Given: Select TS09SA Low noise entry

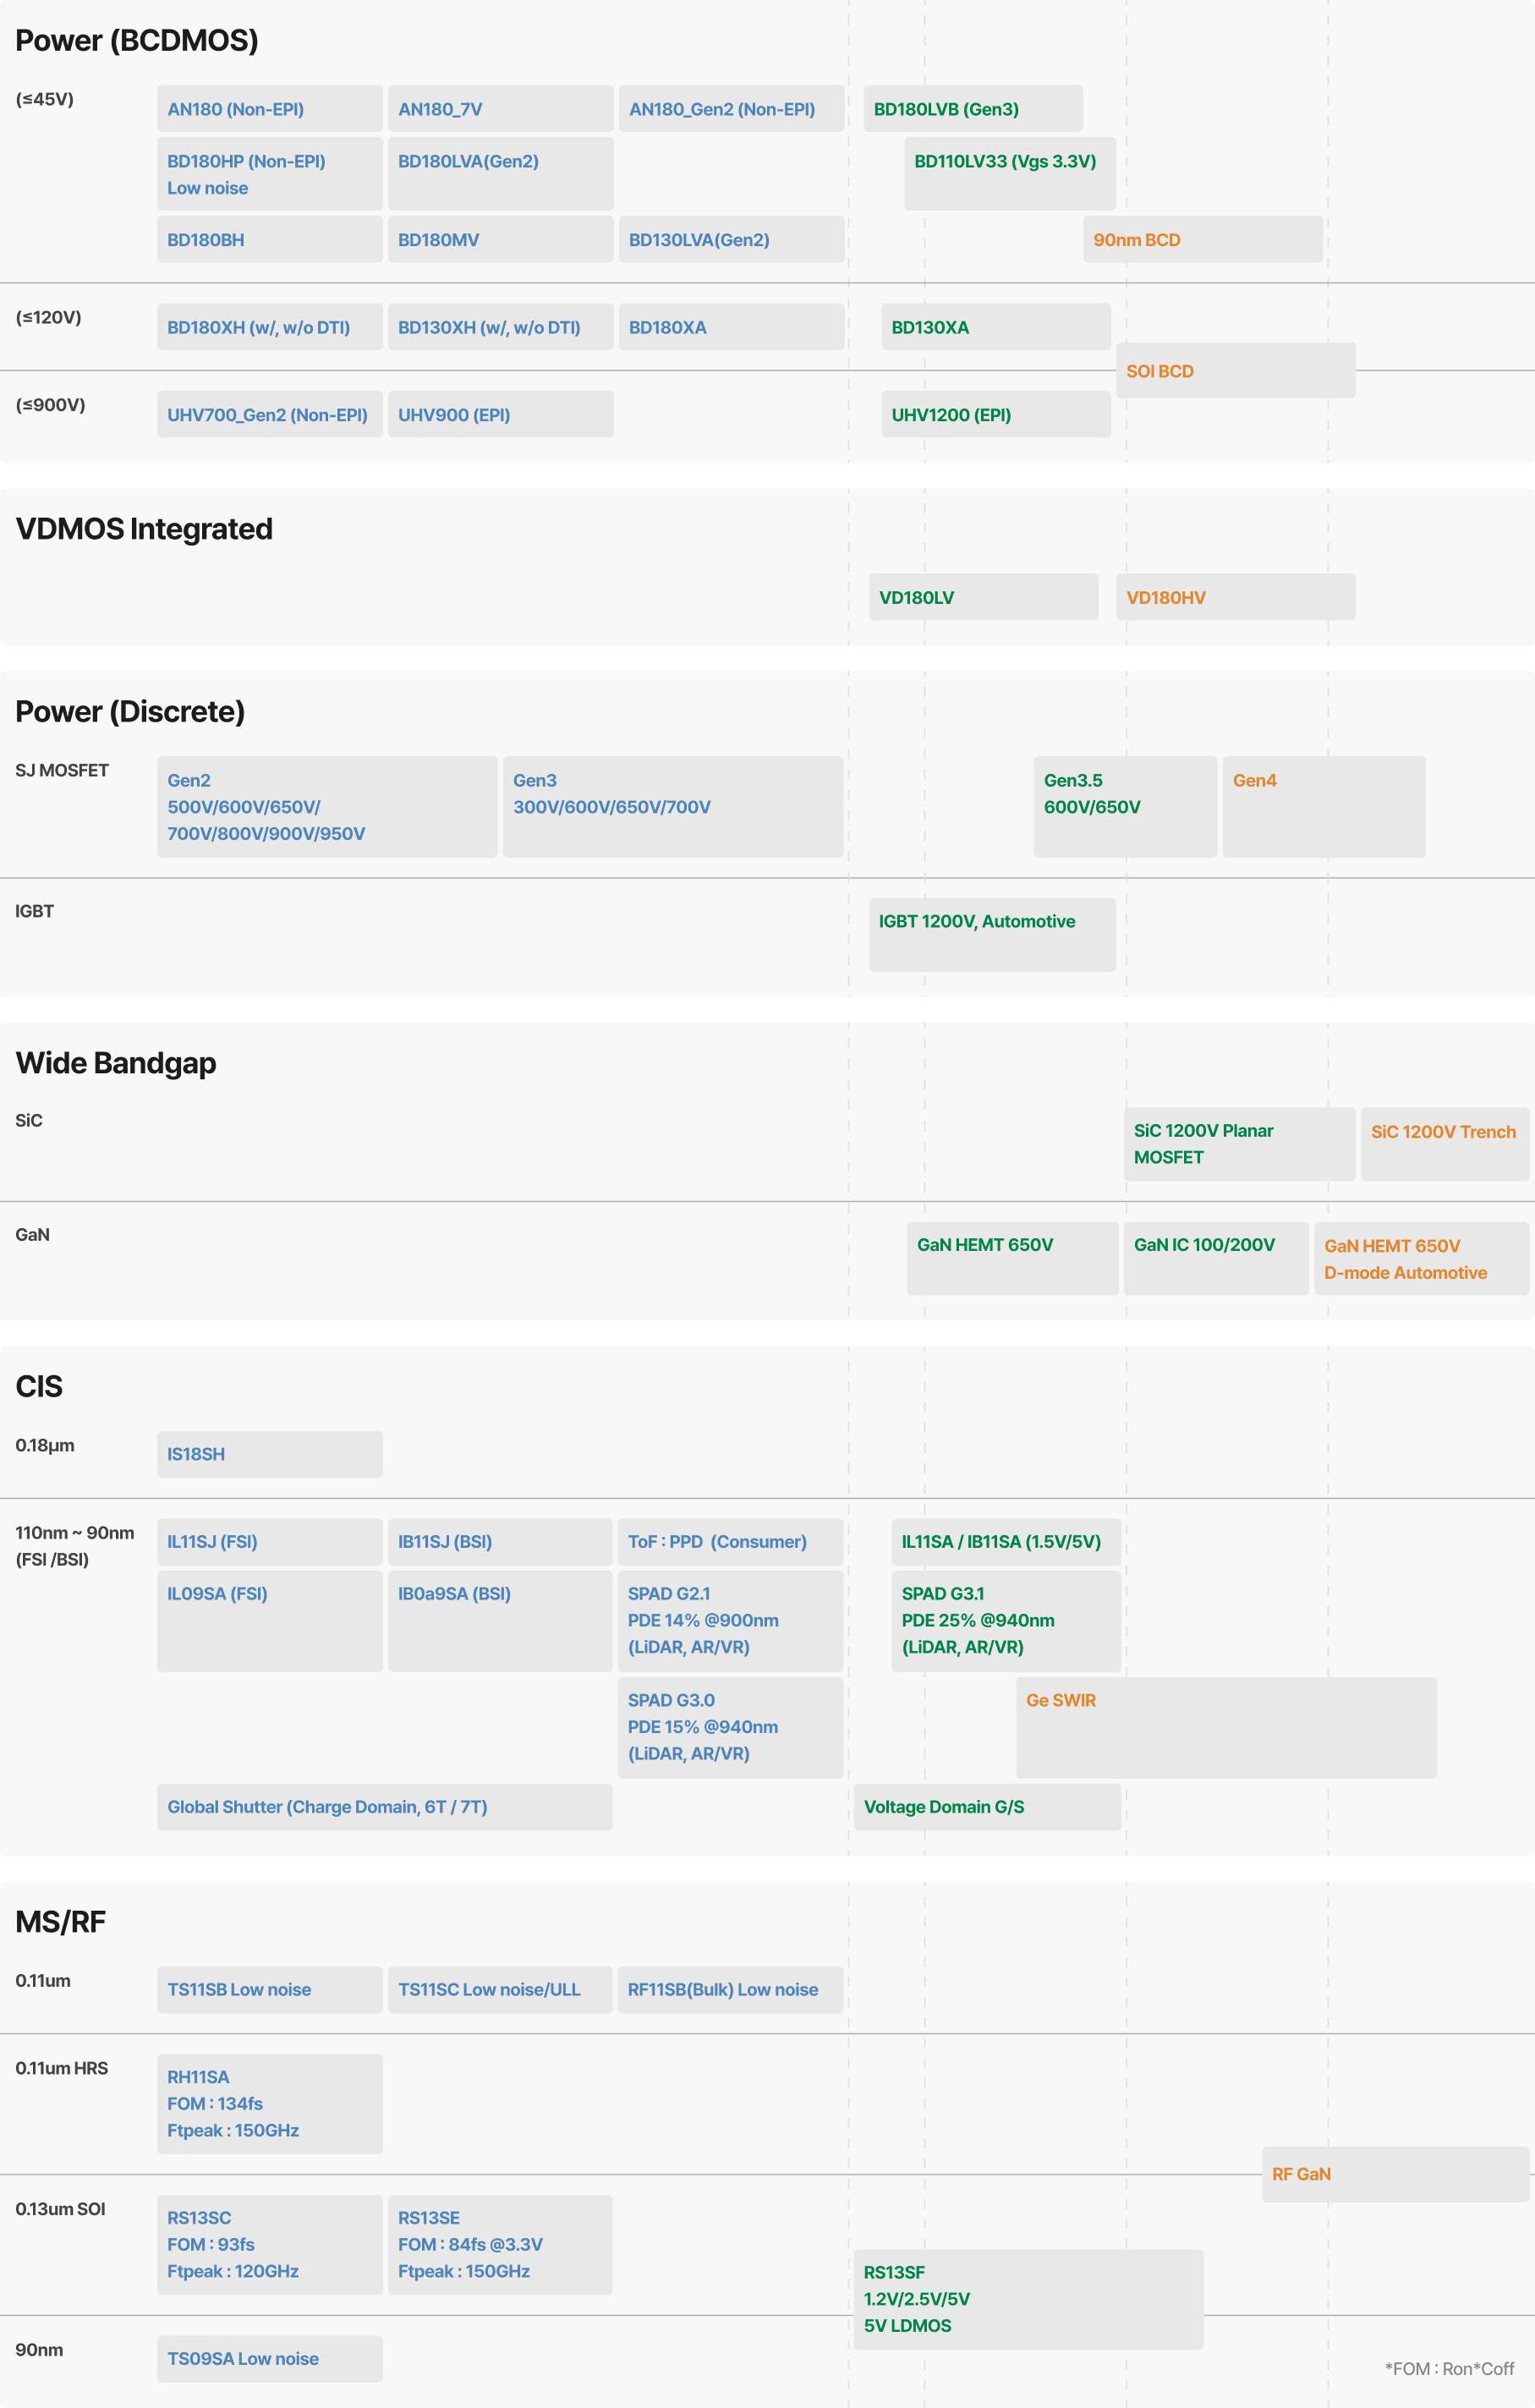Looking at the screenshot, I should [x=269, y=2359].
